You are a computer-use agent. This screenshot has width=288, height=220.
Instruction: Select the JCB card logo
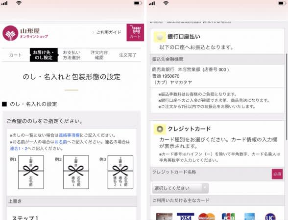(x=228, y=217)
